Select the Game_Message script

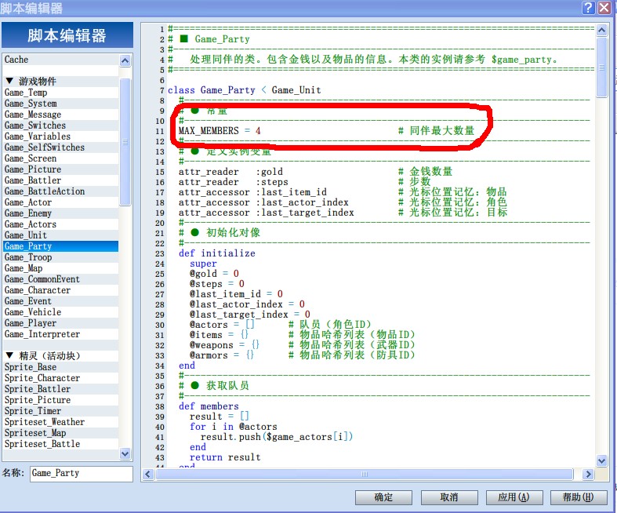60,115
